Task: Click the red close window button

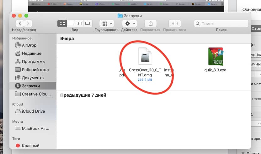Action: point(14,16)
